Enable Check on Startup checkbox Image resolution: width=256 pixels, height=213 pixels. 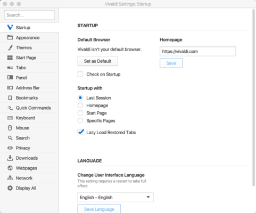(80, 74)
